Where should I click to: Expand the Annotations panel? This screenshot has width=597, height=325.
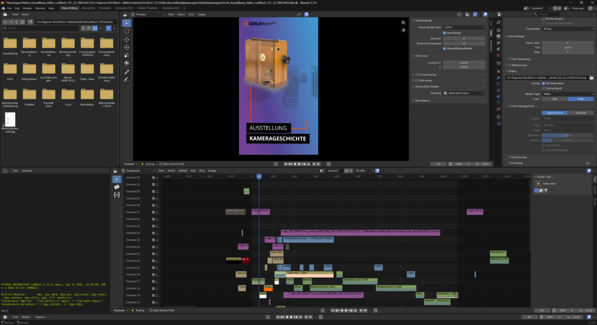click(x=422, y=100)
